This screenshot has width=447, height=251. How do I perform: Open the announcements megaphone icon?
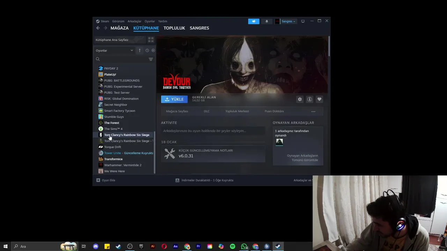[254, 21]
